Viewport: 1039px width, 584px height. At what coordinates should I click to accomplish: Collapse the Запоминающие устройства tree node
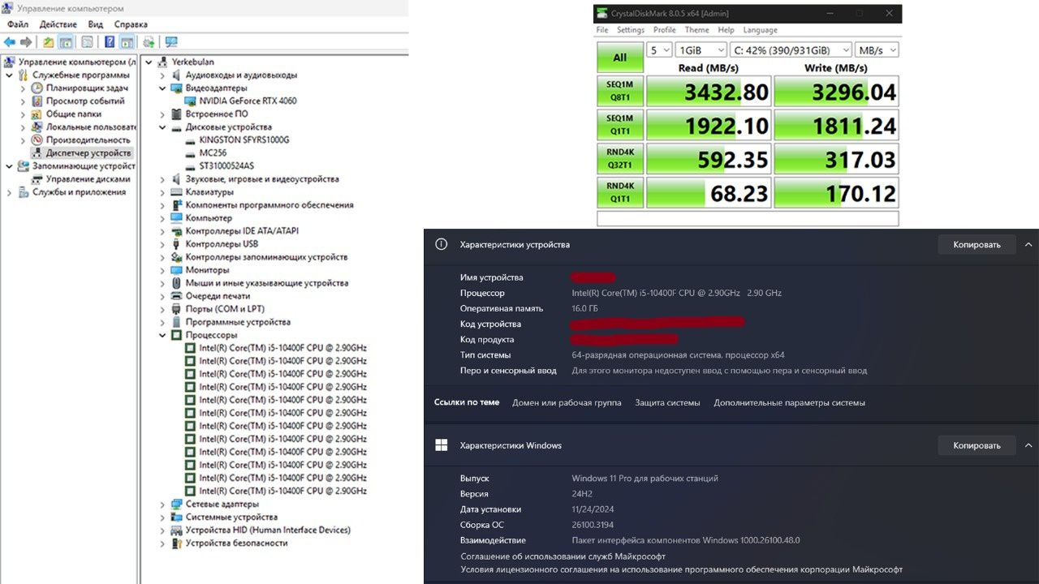(10, 165)
